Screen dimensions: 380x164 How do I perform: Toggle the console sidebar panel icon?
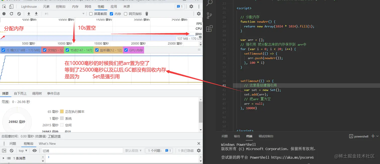tap(4, 151)
